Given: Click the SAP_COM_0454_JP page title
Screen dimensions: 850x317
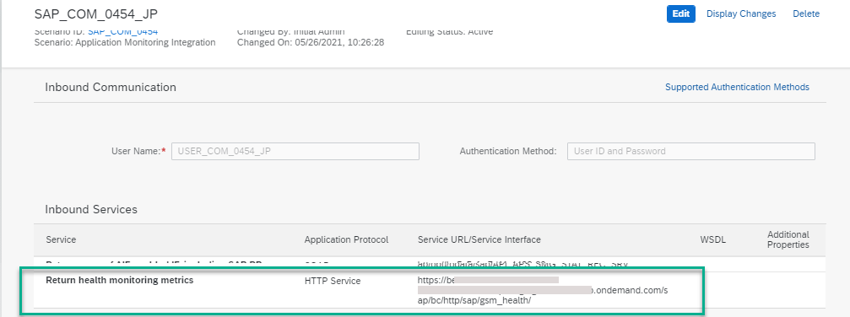Looking at the screenshot, I should [x=96, y=13].
